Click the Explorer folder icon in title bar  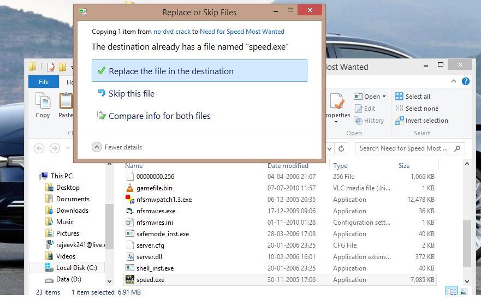point(33,67)
